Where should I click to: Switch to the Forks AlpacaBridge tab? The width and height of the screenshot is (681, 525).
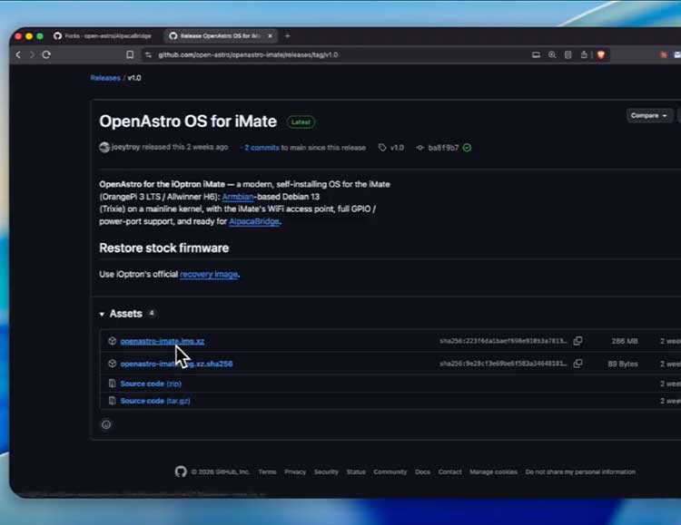[x=104, y=36]
